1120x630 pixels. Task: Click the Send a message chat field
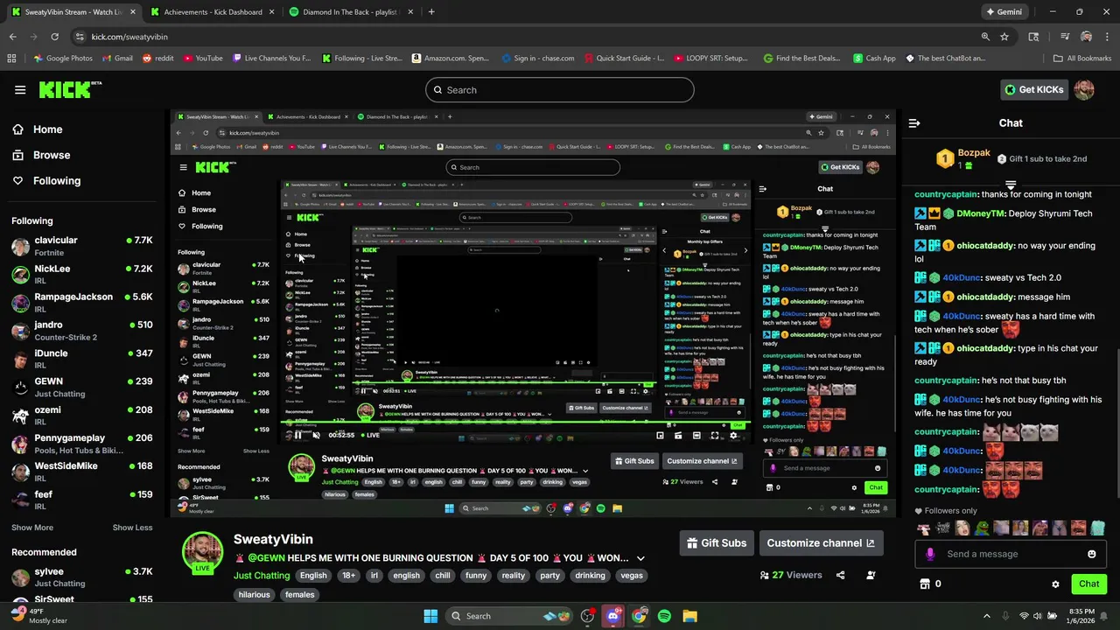pyautogui.click(x=1011, y=554)
